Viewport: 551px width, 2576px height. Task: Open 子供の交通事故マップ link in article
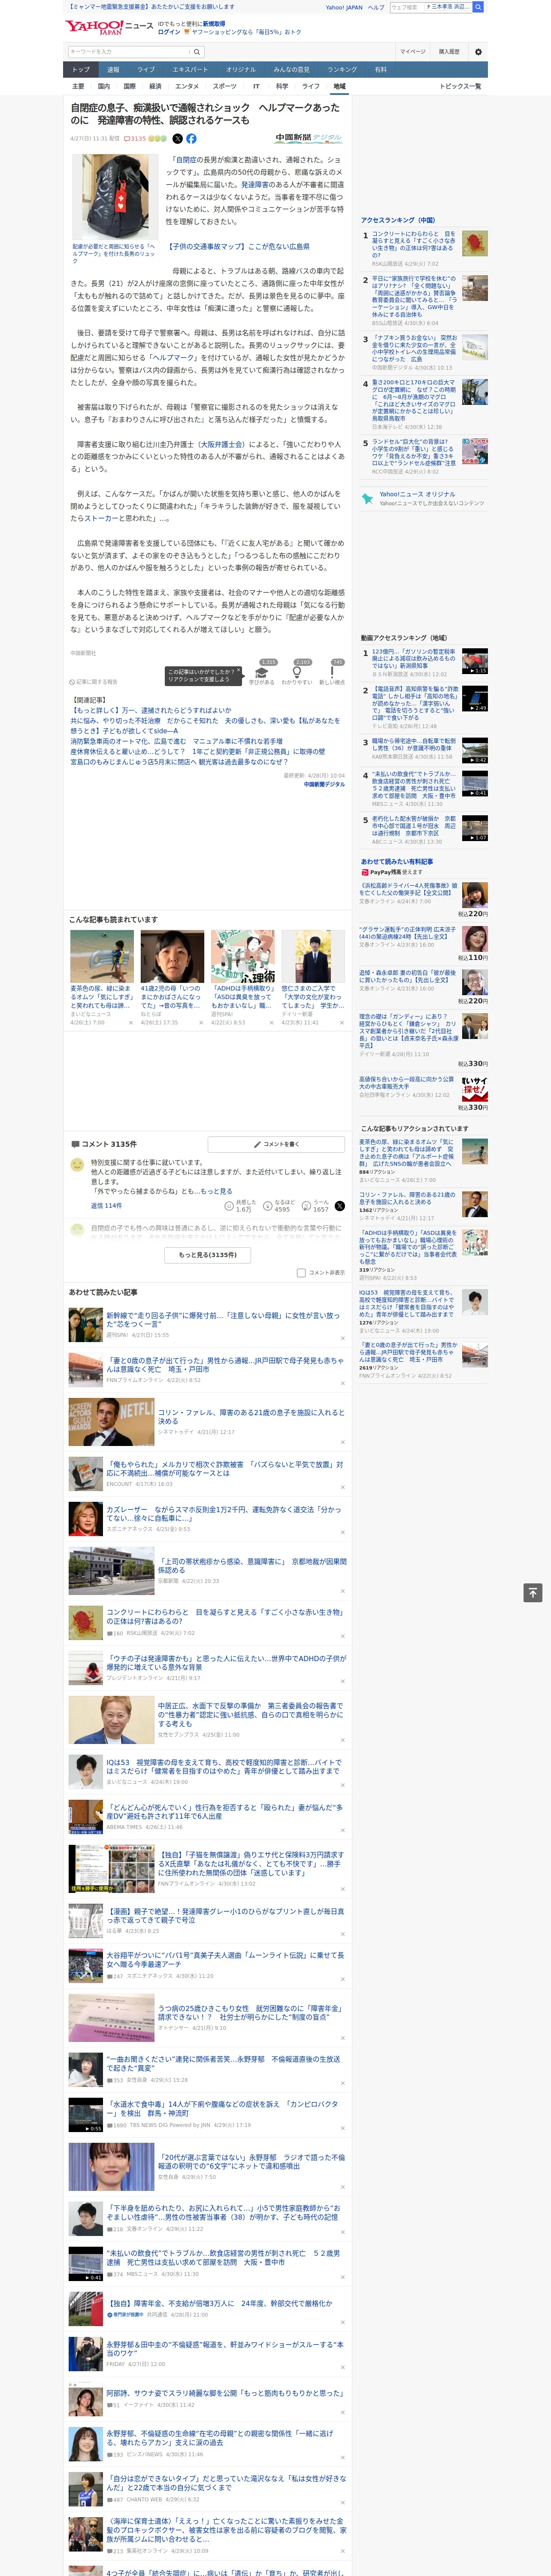[238, 246]
